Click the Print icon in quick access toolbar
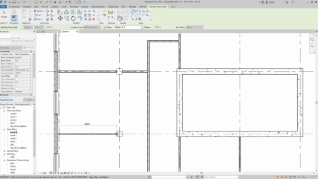318x179 pixels. pos(36,2)
